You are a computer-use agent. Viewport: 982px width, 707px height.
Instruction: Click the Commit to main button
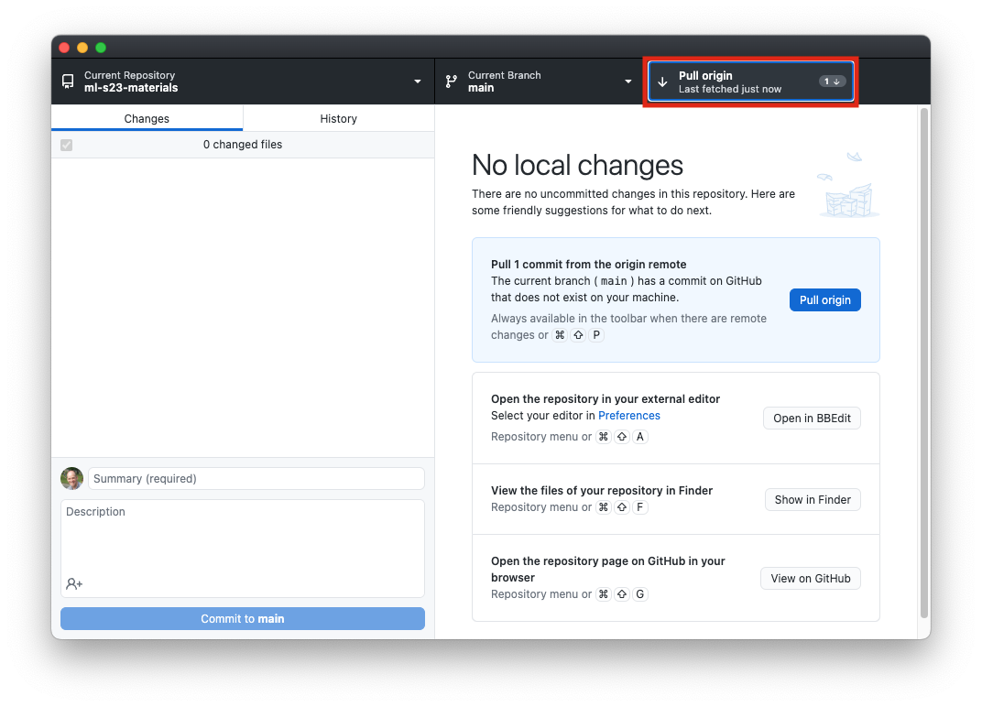tap(243, 618)
